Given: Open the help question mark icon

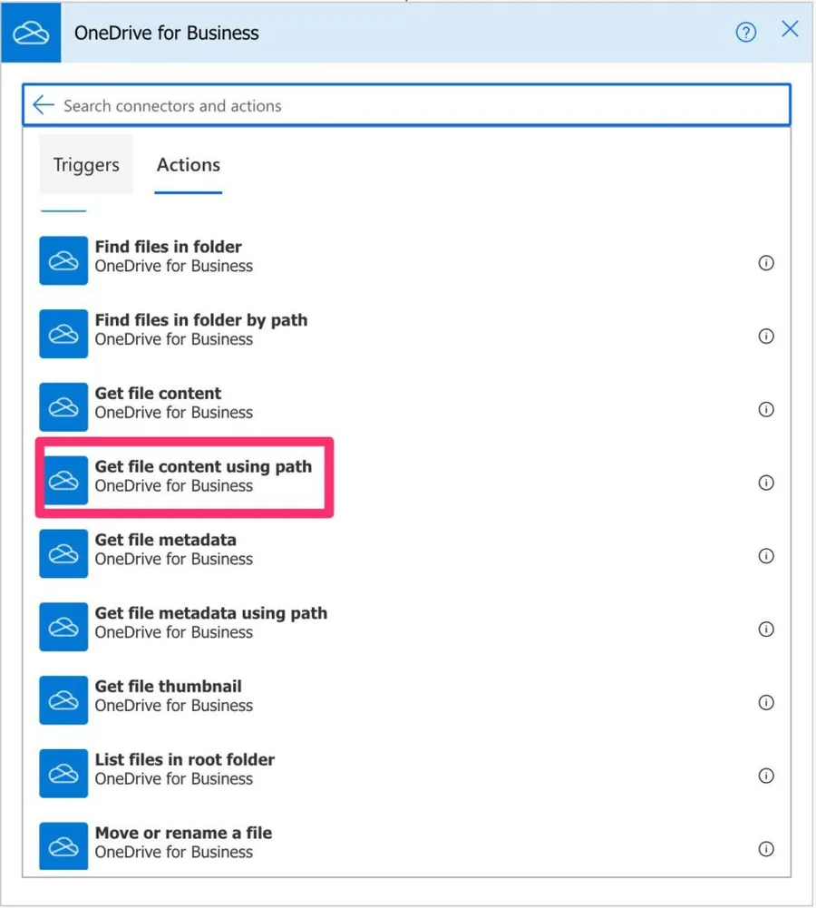Looking at the screenshot, I should [745, 34].
